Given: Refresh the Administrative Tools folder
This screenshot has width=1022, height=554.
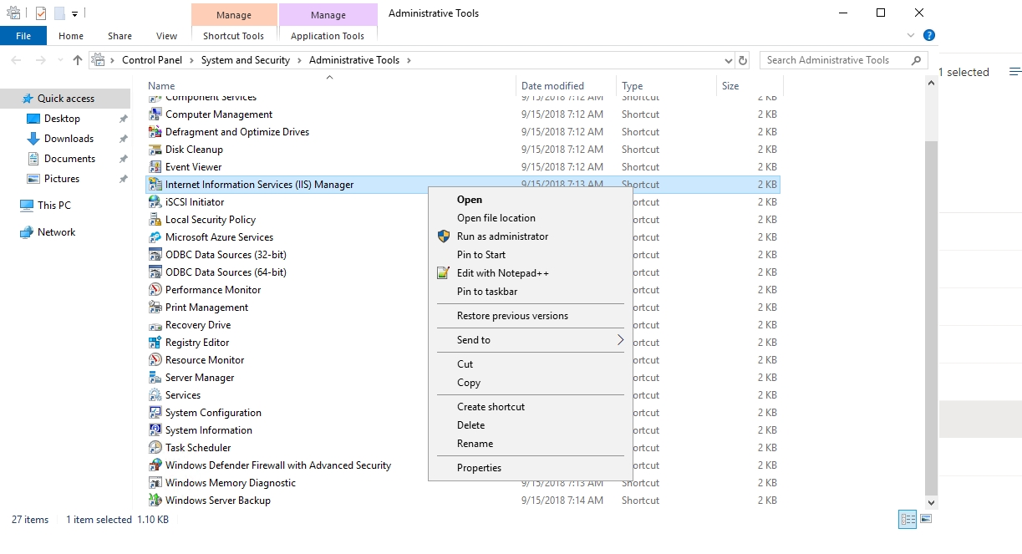Looking at the screenshot, I should 743,60.
